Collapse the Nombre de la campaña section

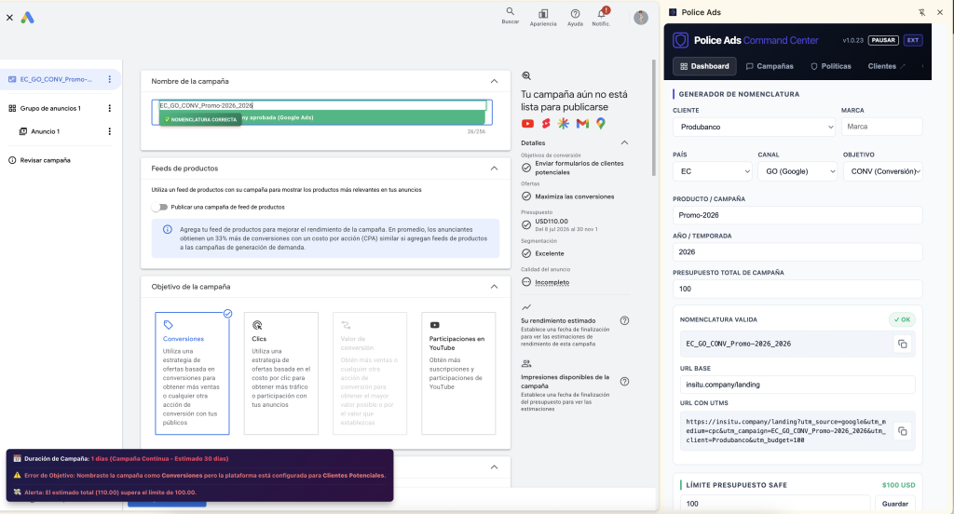point(494,81)
